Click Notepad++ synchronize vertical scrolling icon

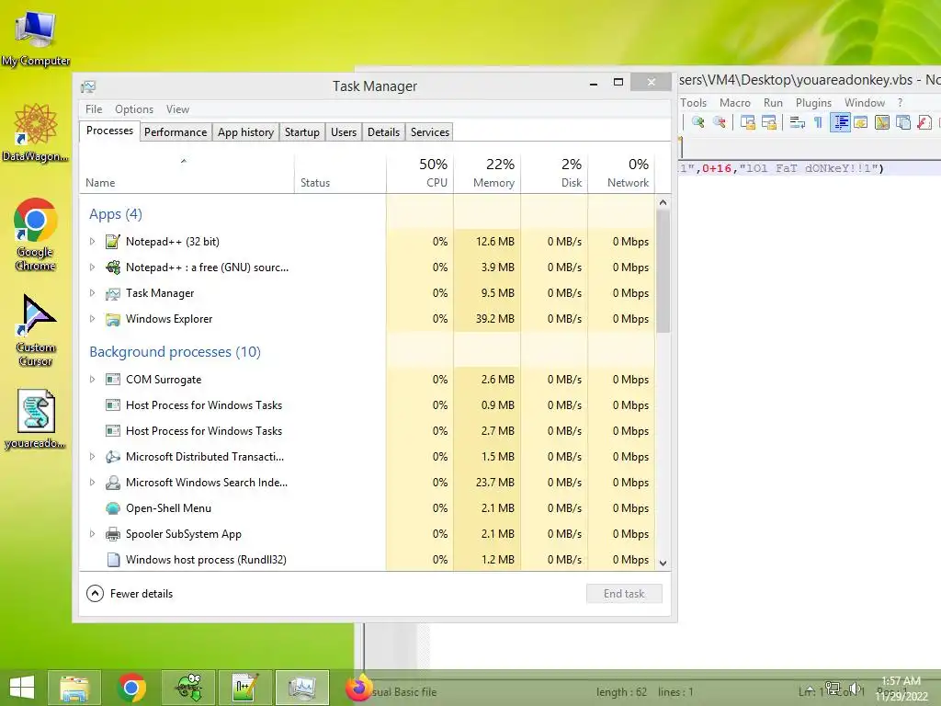(748, 122)
